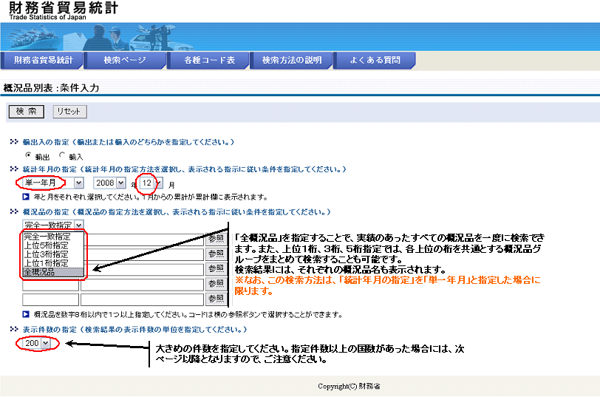Open the よくある質問 tab
The image size is (600, 397).
click(x=375, y=61)
